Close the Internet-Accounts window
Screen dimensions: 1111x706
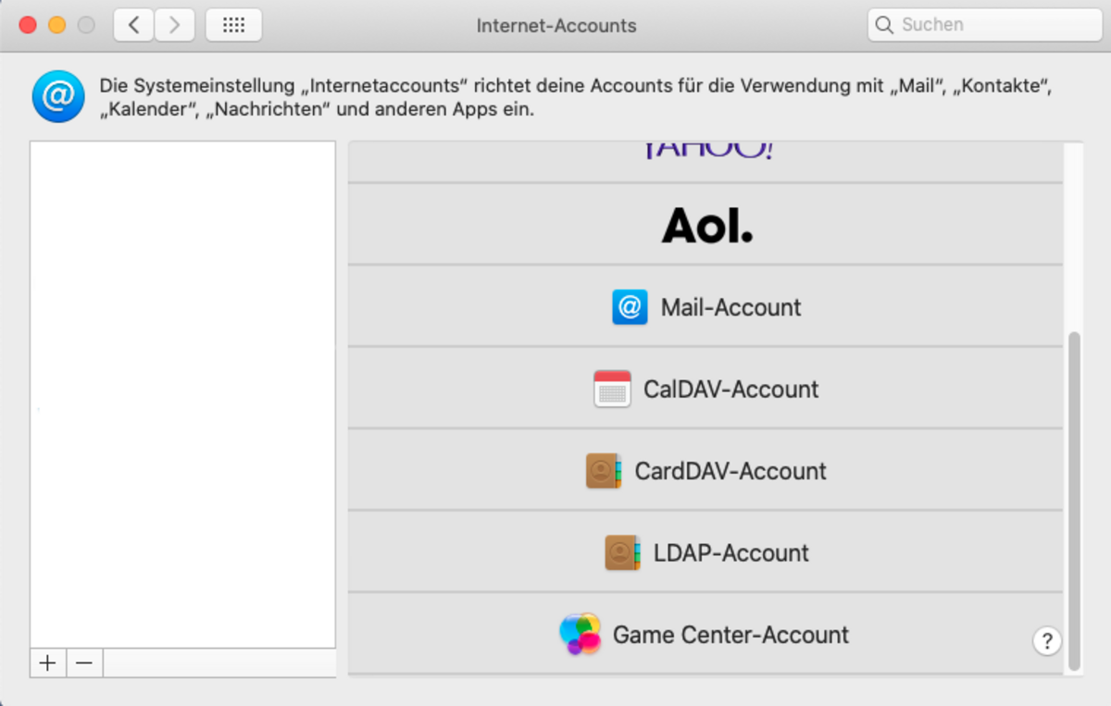(28, 25)
